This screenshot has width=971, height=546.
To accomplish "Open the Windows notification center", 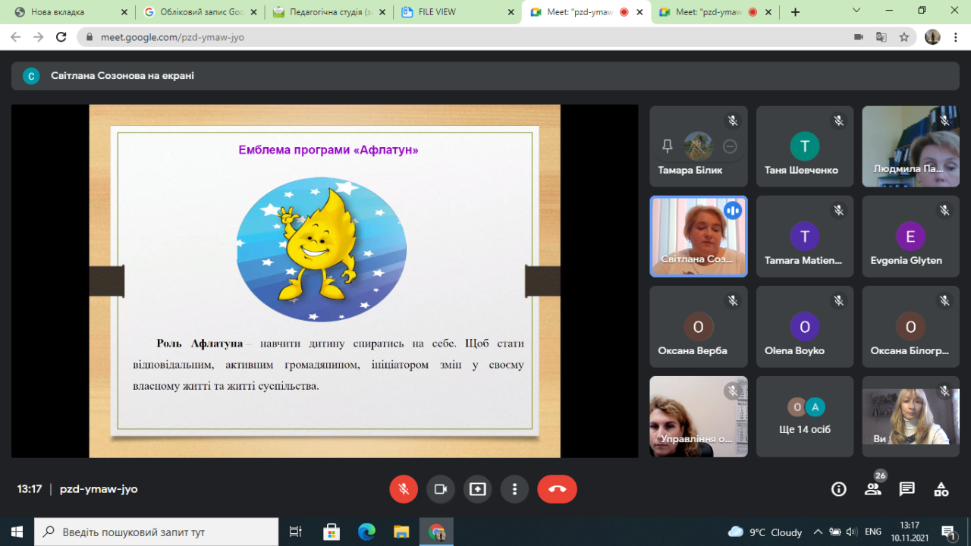I will coord(948,532).
